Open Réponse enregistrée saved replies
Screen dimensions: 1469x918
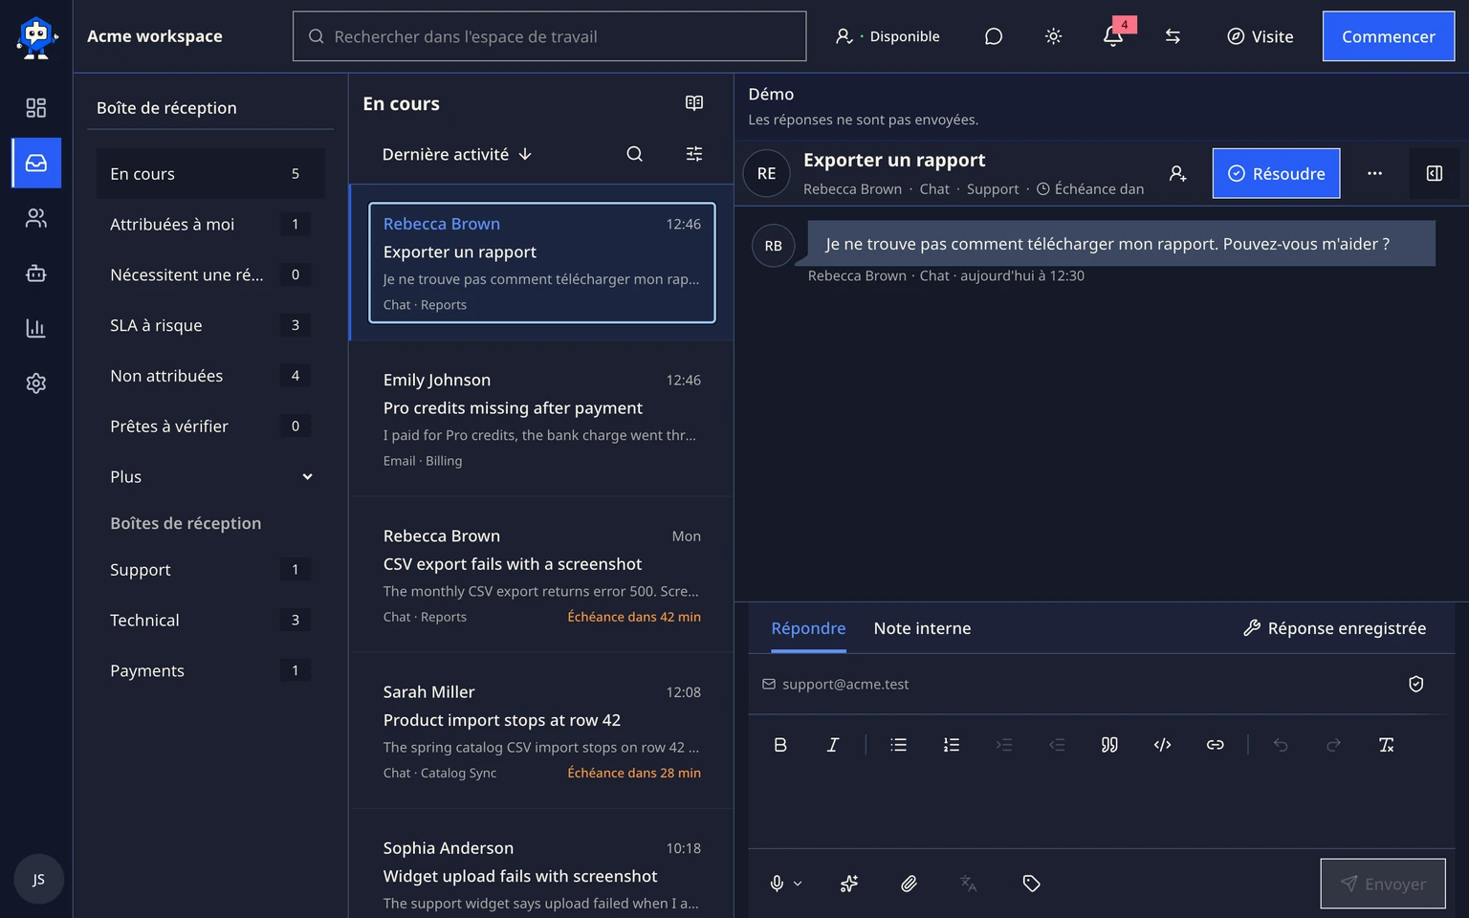pos(1334,628)
